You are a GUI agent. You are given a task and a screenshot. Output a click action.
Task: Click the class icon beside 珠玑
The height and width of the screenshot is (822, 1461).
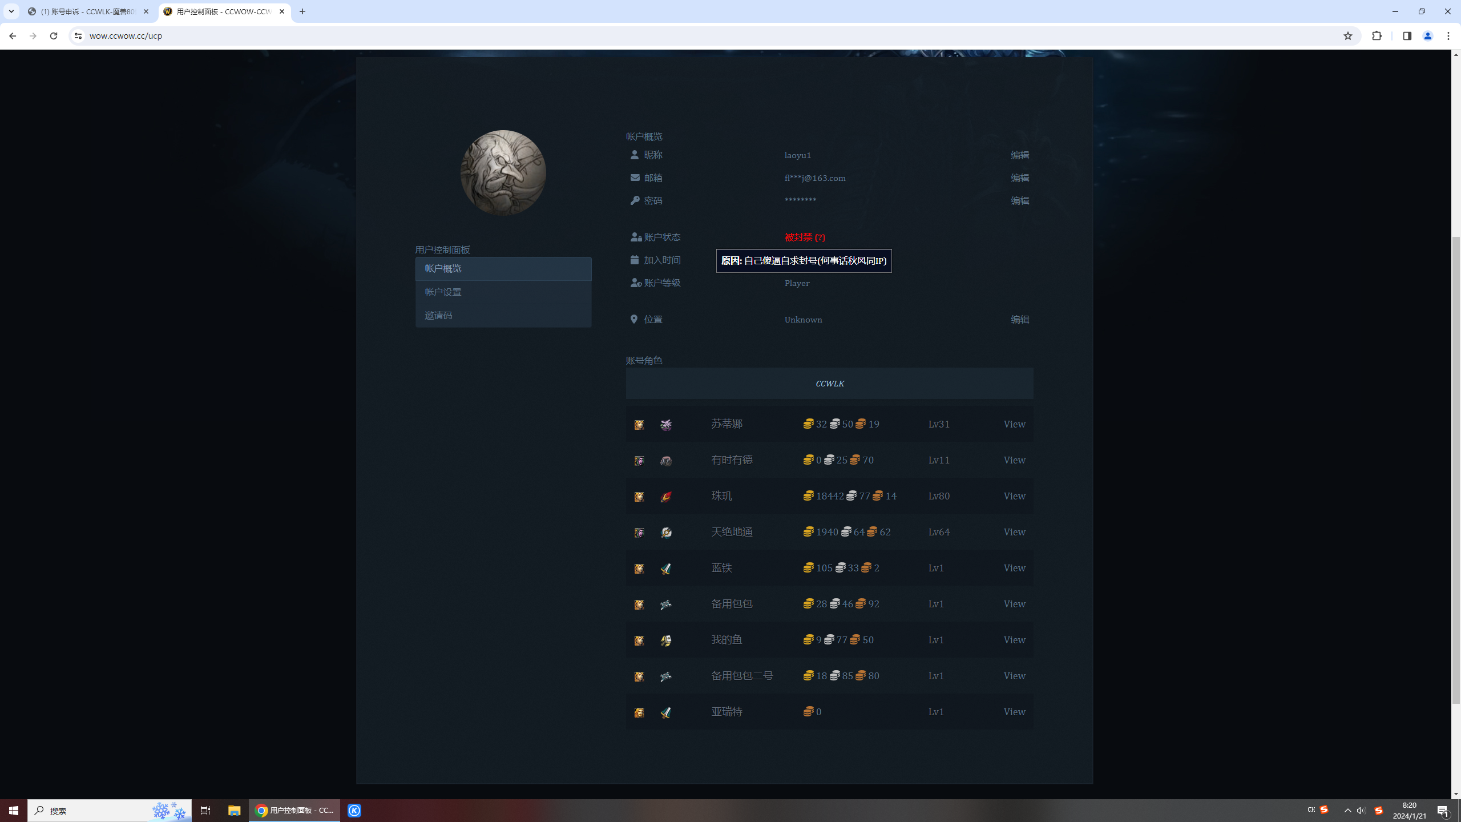click(x=665, y=497)
